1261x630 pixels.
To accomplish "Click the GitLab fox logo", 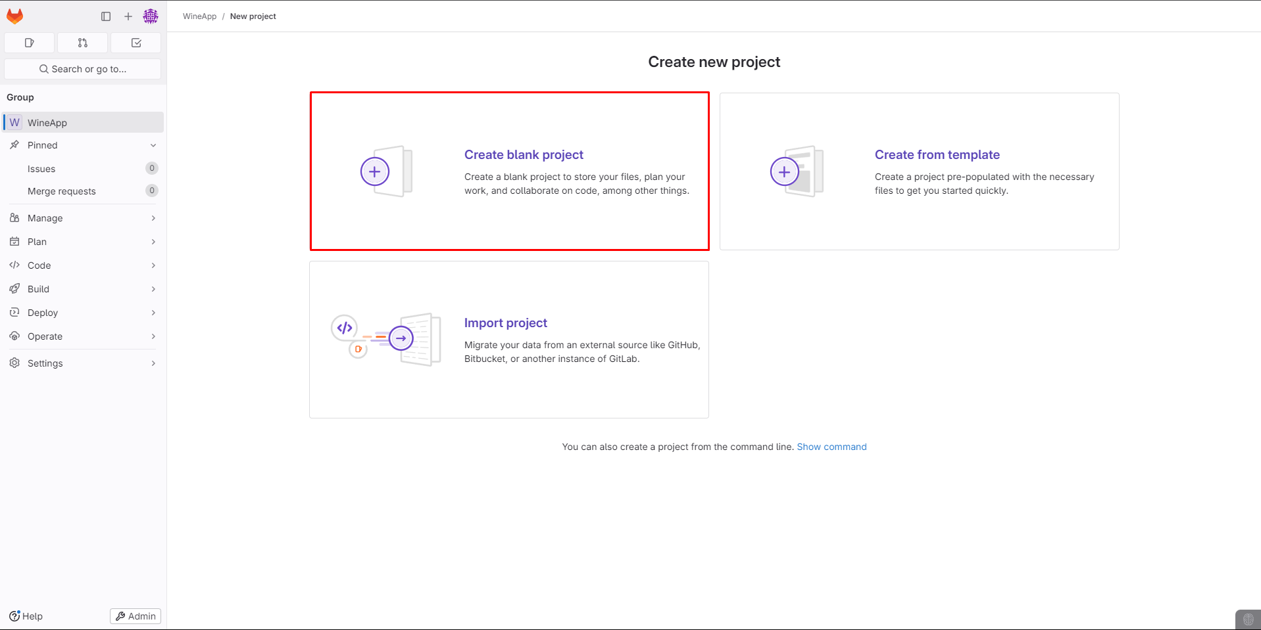I will pos(14,16).
